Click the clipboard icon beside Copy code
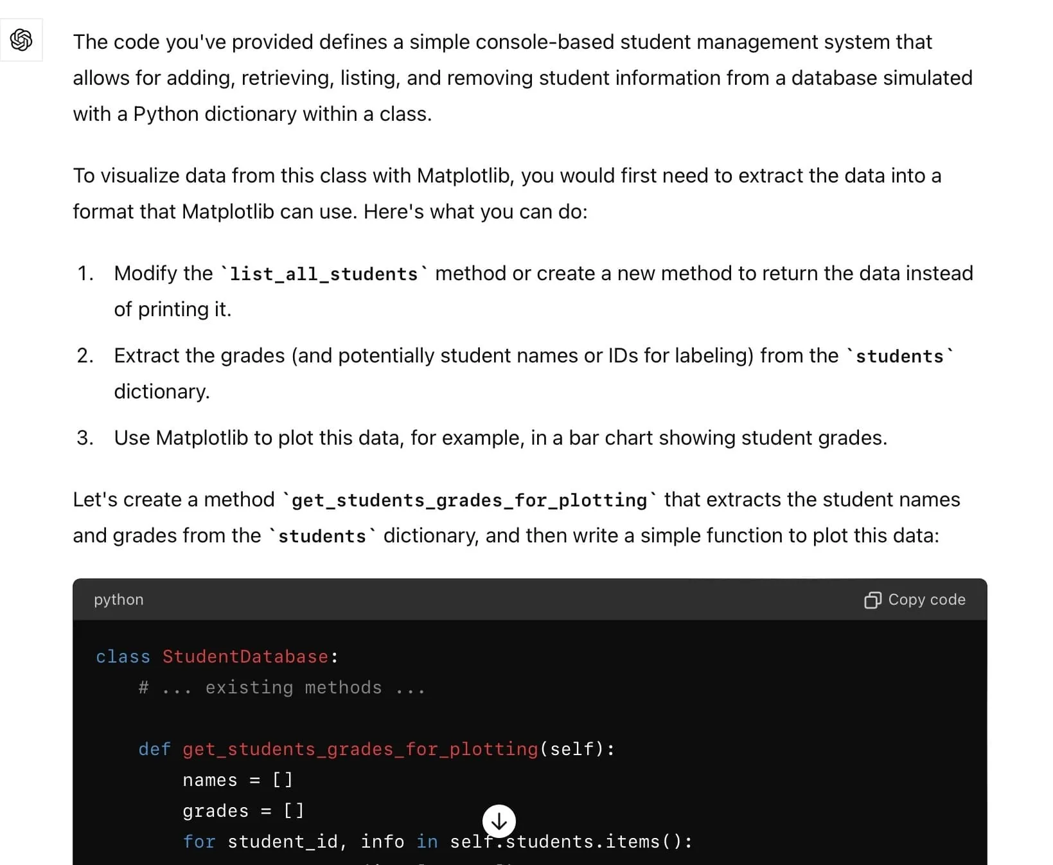This screenshot has width=1053, height=865. (x=872, y=600)
